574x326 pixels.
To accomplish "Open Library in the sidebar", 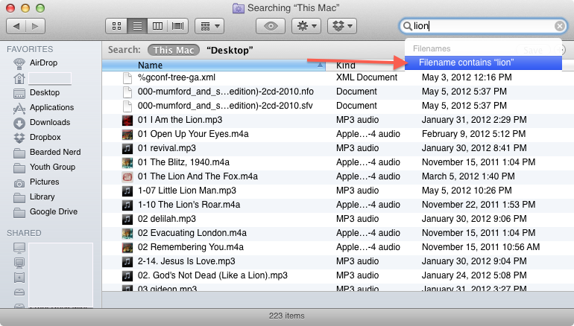I will click(x=42, y=196).
